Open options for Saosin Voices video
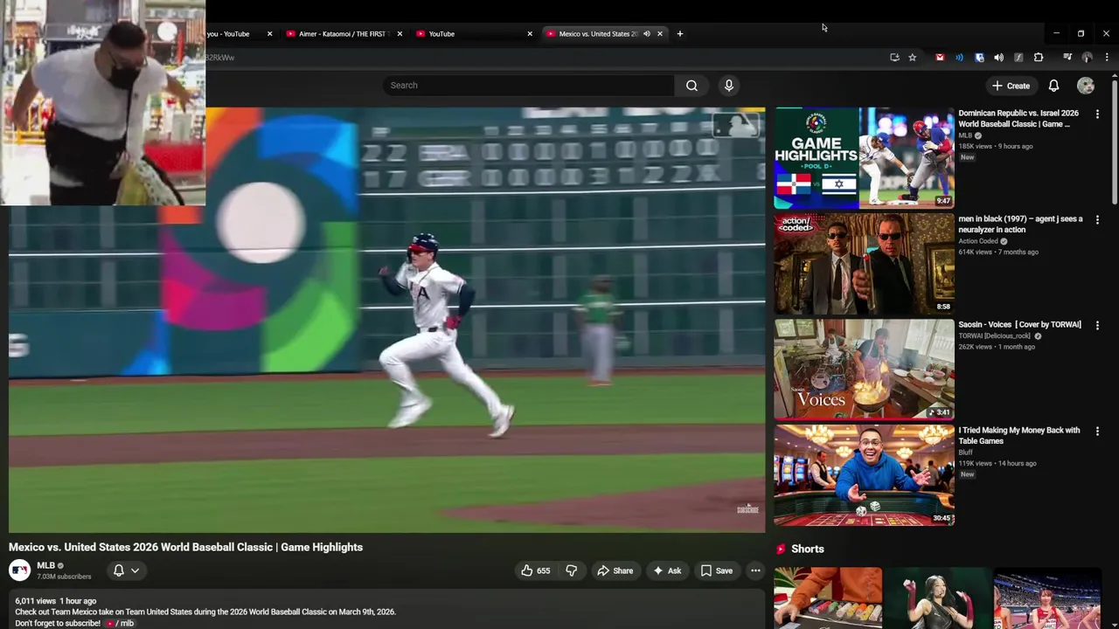Image resolution: width=1119 pixels, height=629 pixels. coord(1097,325)
